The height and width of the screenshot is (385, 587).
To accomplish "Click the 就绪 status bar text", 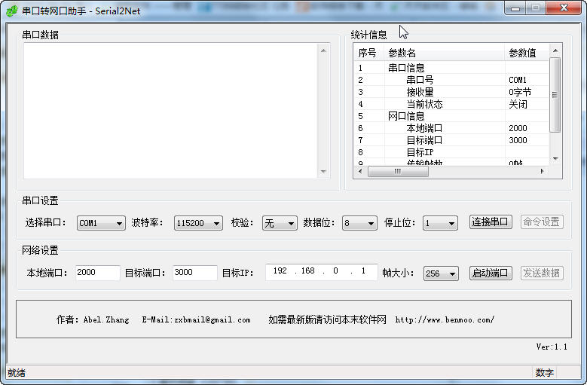I will 17,373.
